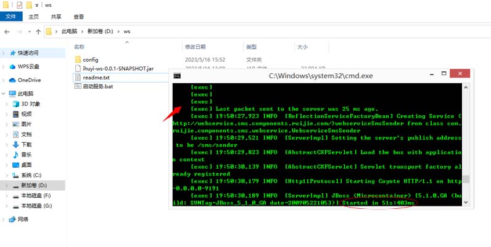Collapse the 此电脑 tree node
The image size is (491, 247).
[4, 94]
